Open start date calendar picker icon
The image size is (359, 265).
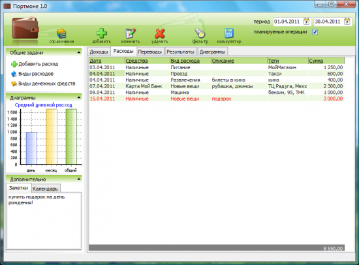(306, 22)
